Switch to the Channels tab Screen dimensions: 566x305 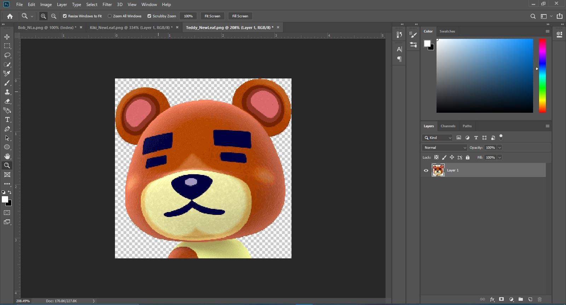448,126
